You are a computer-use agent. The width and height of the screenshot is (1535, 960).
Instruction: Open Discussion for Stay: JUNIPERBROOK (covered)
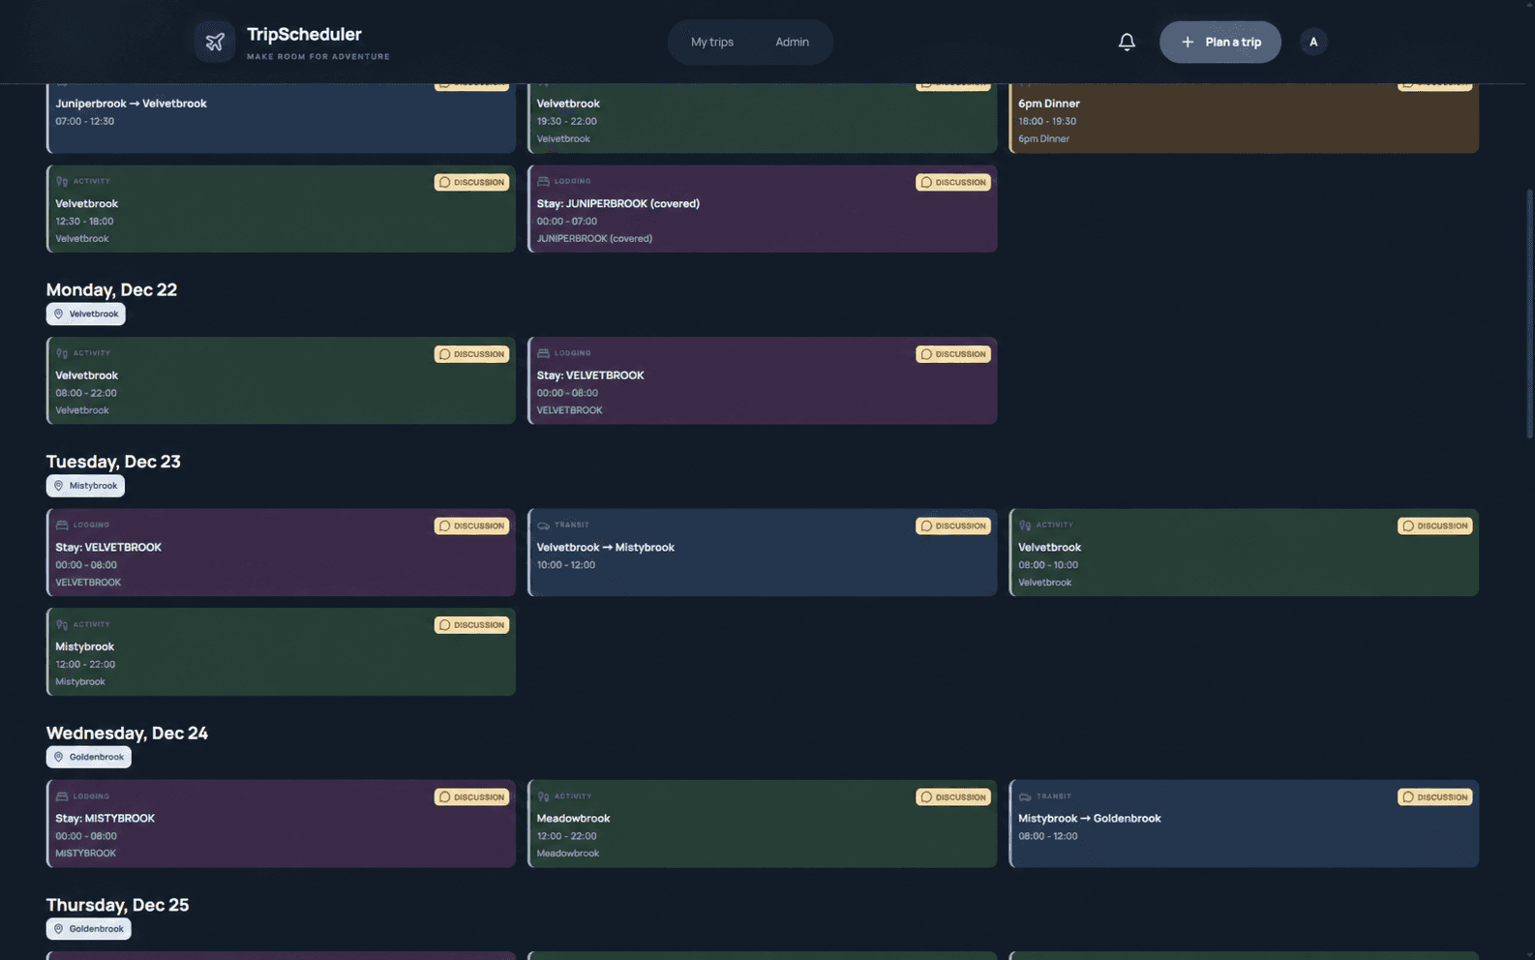(953, 182)
